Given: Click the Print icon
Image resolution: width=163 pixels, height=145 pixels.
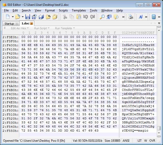Looking at the screenshot, I should (x=131, y=17).
